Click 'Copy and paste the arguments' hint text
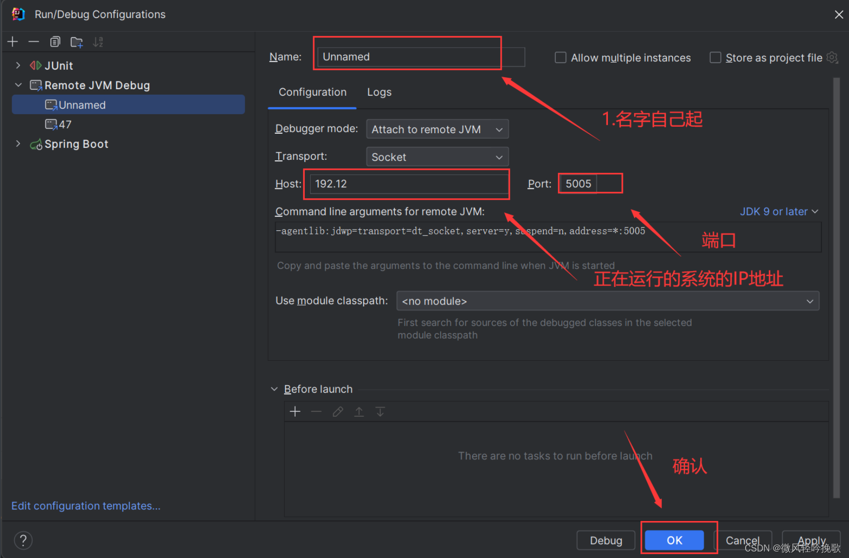Viewport: 849px width, 558px height. coord(446,265)
